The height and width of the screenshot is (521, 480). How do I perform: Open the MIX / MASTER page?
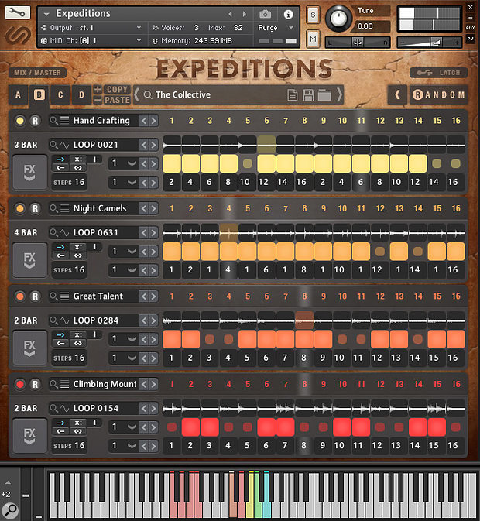[x=37, y=73]
